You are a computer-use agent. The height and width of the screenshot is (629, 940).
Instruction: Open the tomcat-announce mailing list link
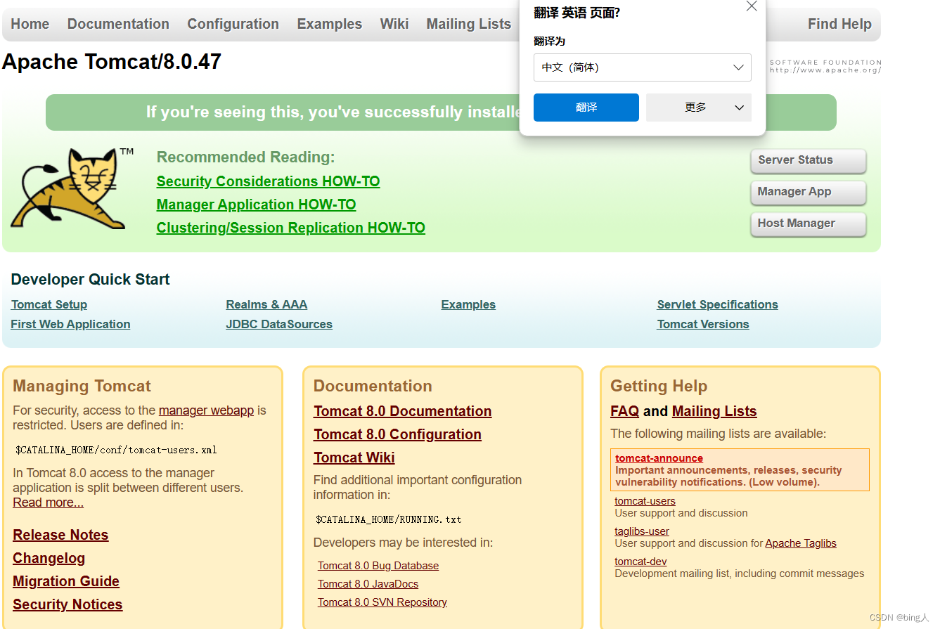(x=659, y=458)
